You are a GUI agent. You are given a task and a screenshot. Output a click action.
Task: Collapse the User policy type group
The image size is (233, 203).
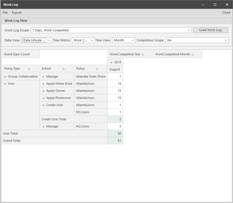click(5, 84)
